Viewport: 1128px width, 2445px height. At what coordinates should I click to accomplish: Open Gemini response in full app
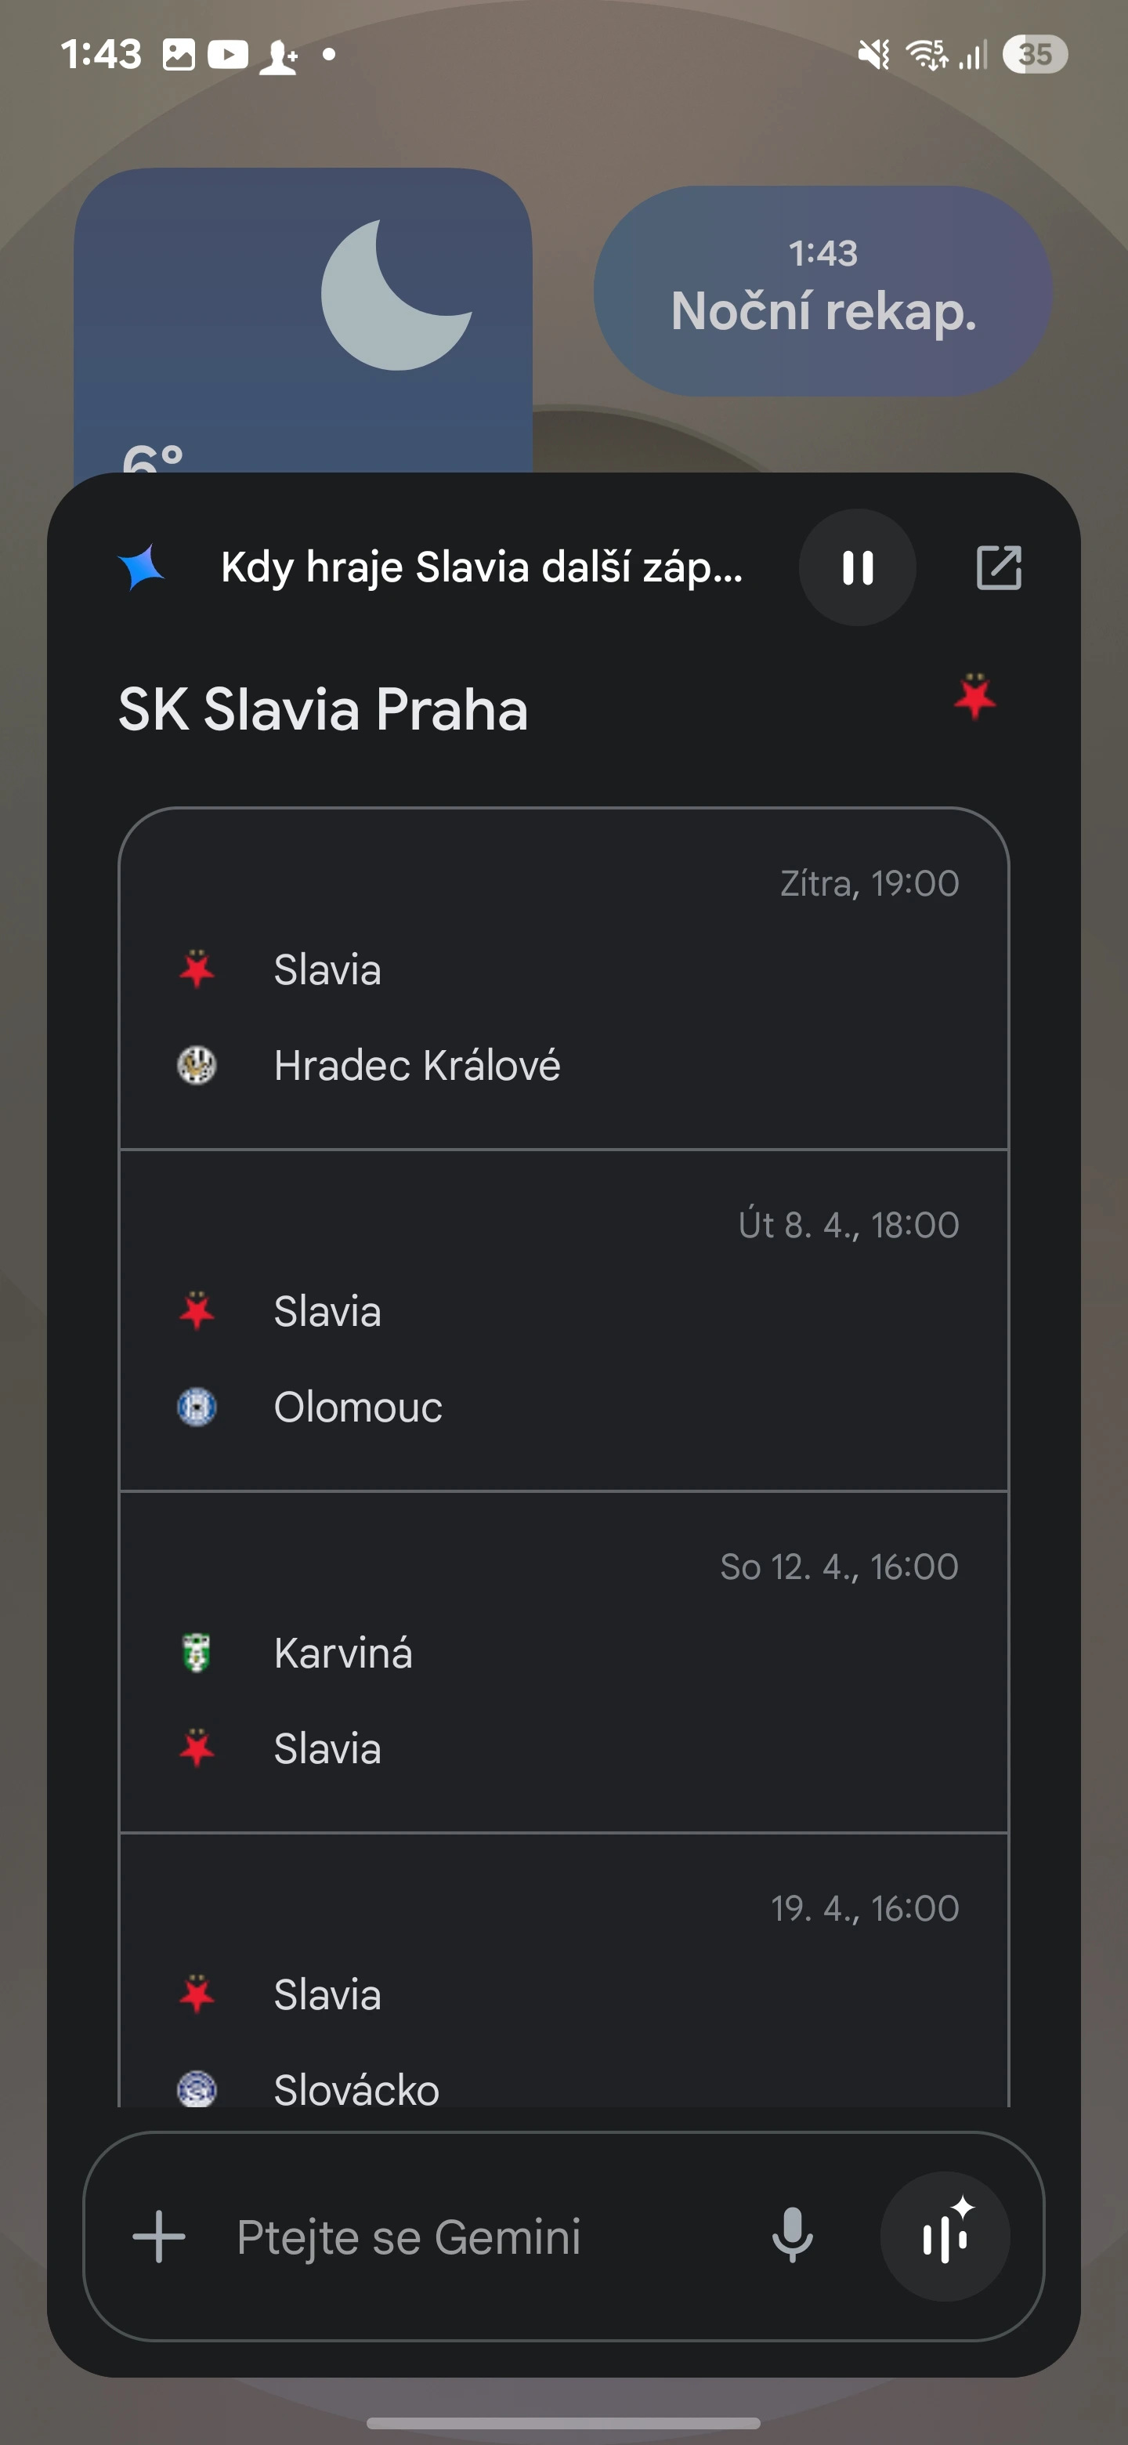point(998,567)
